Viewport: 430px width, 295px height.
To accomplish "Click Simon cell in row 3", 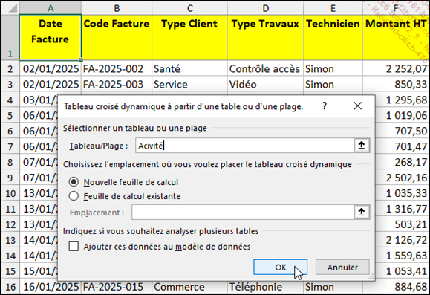I will pyautogui.click(x=333, y=84).
